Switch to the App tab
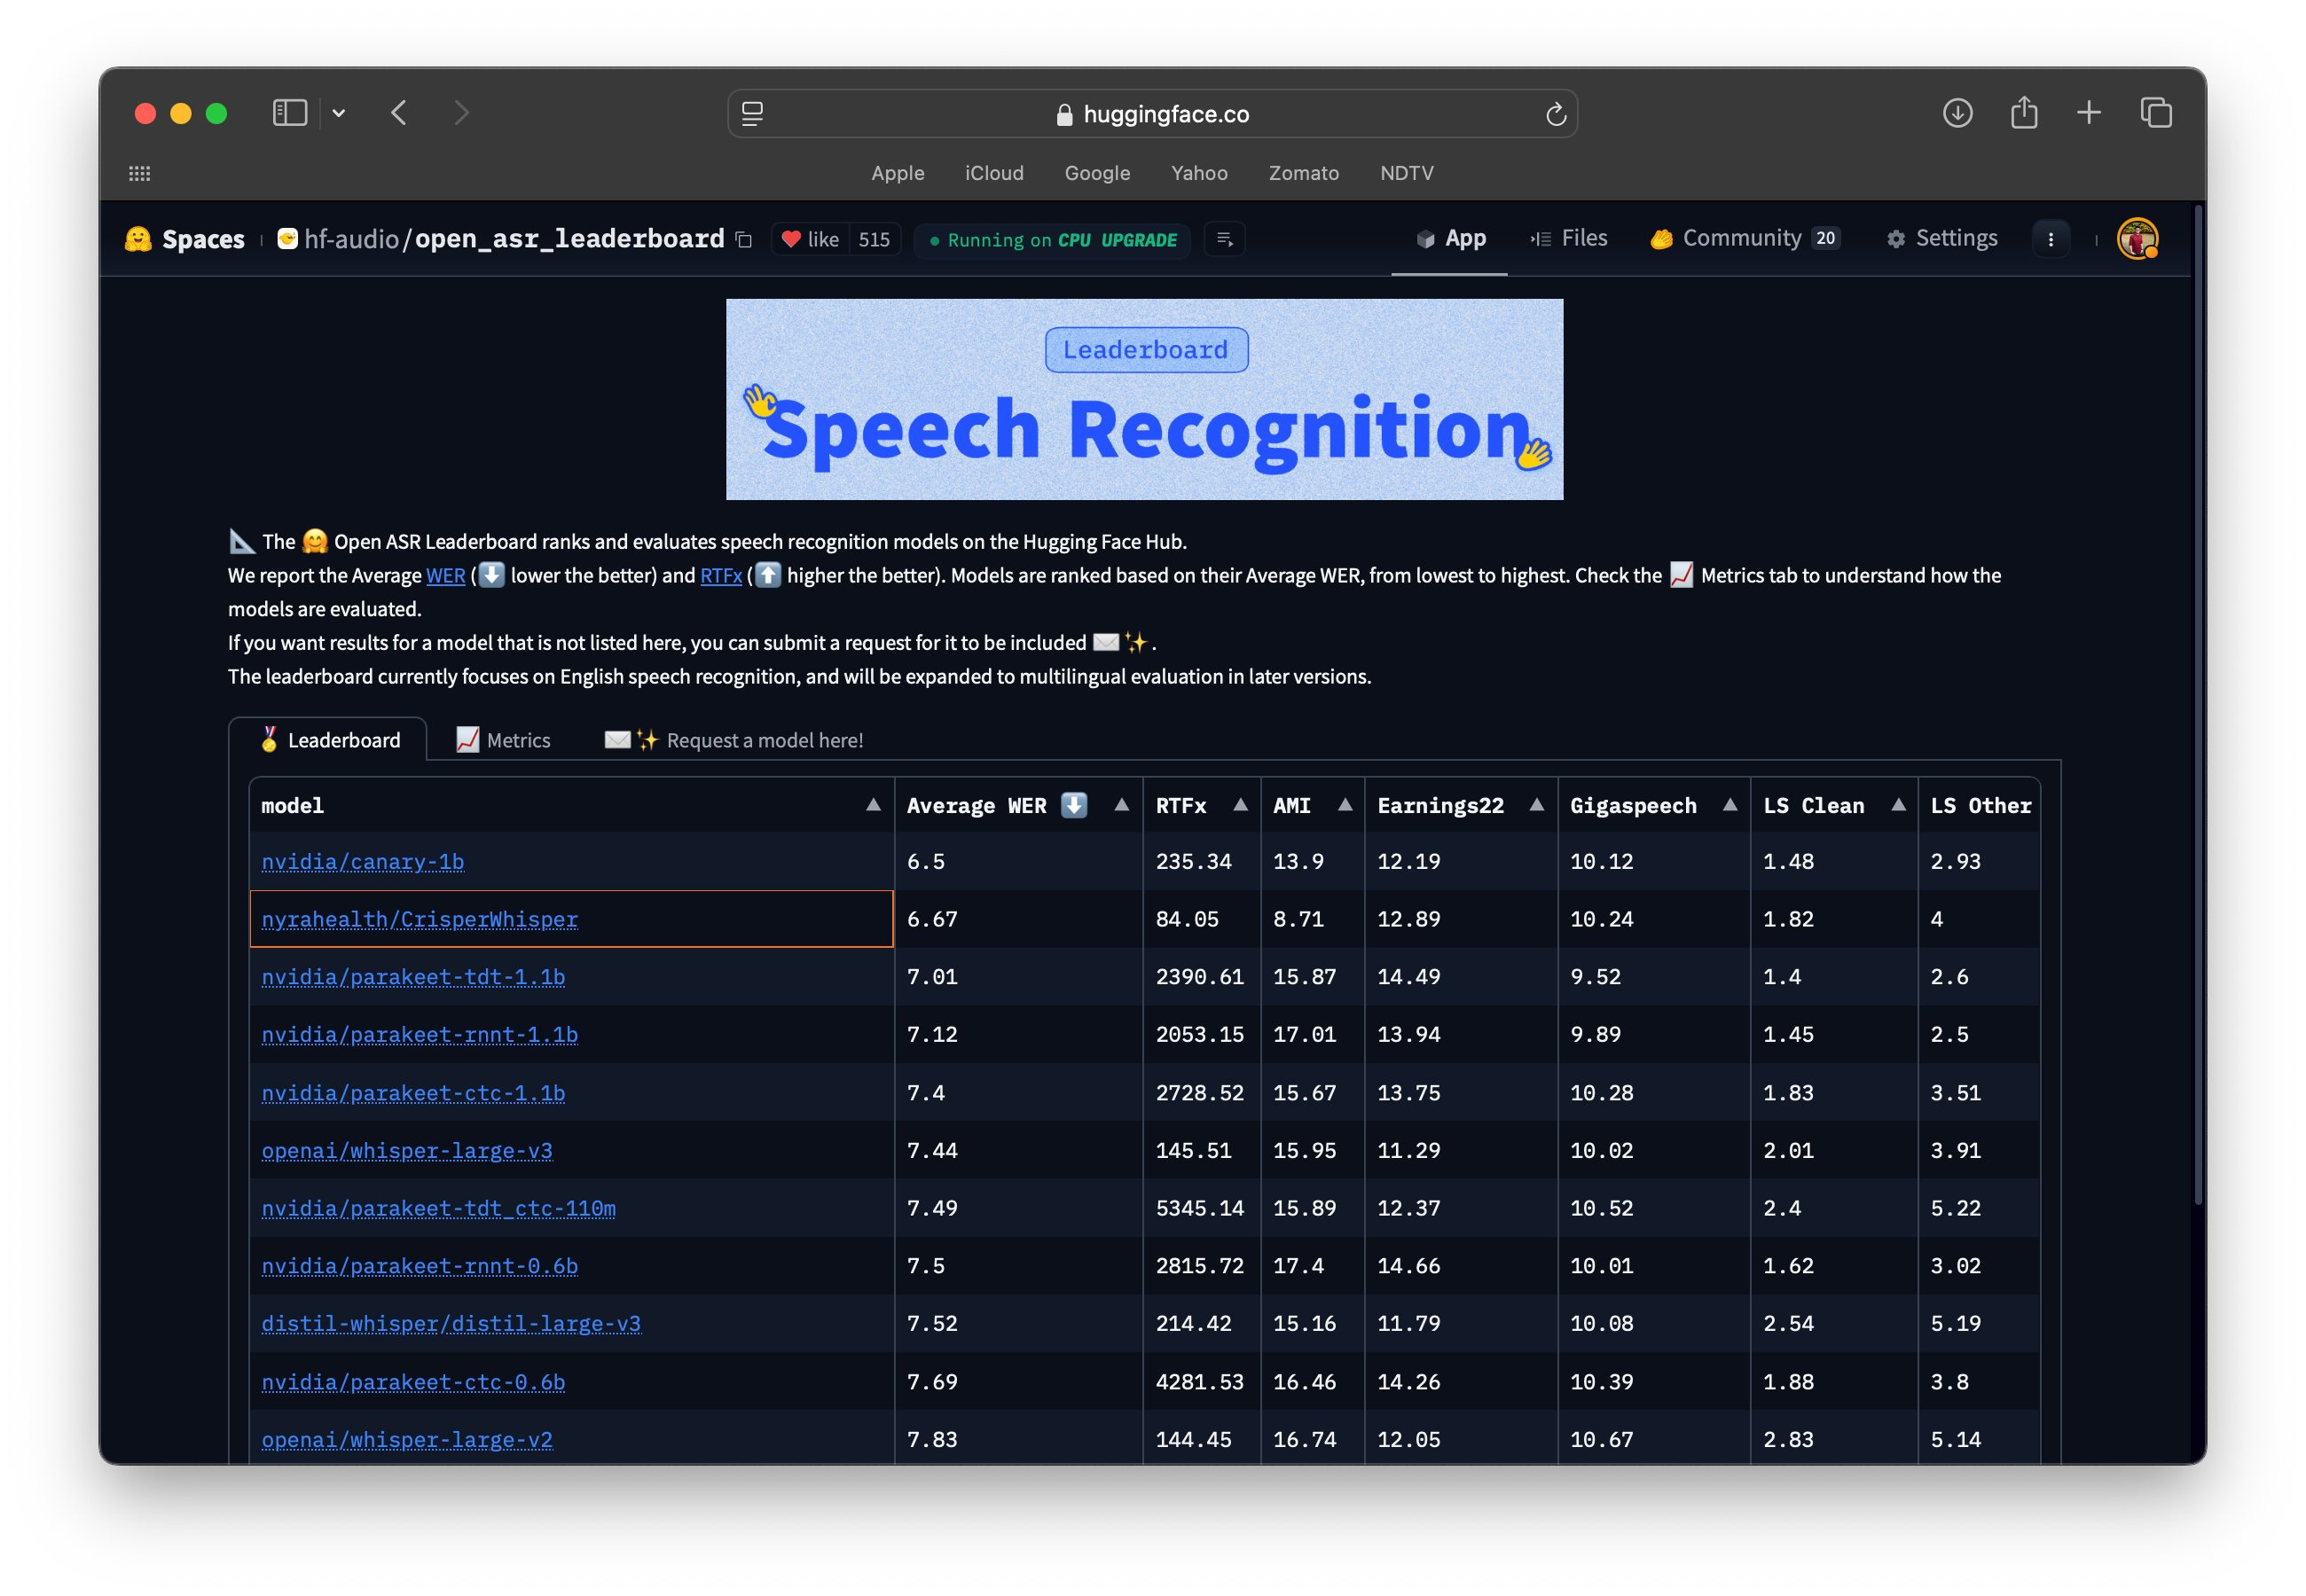This screenshot has width=2306, height=1596. [1450, 238]
